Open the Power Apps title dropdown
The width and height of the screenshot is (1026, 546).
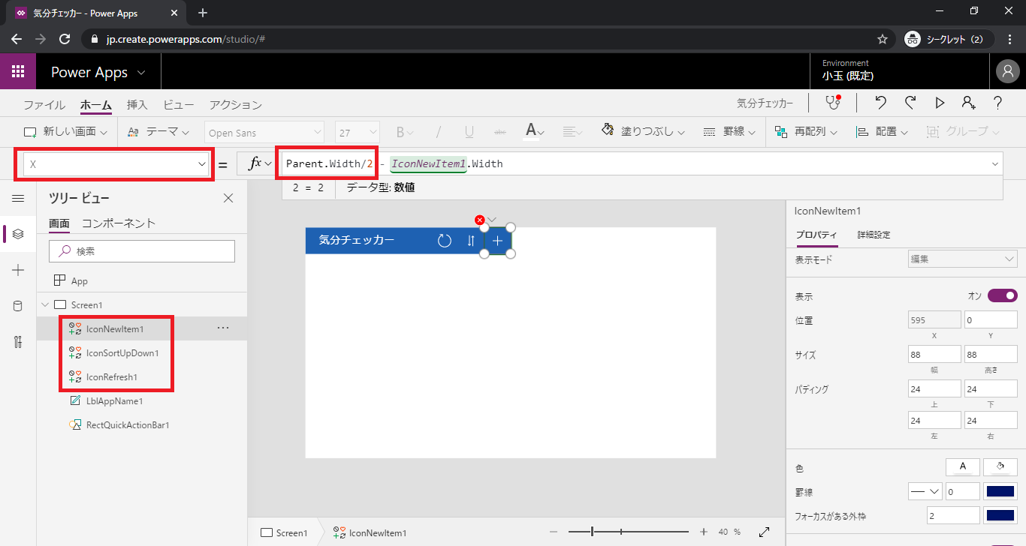(98, 72)
